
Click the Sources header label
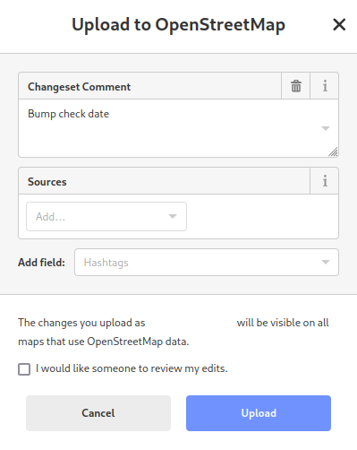click(47, 182)
